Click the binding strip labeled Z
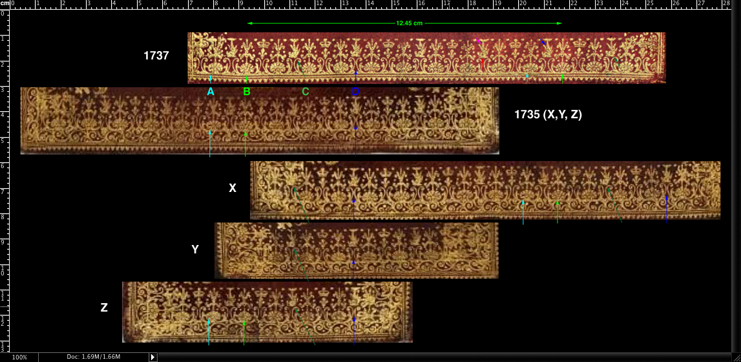The width and height of the screenshot is (741, 362). (267, 312)
